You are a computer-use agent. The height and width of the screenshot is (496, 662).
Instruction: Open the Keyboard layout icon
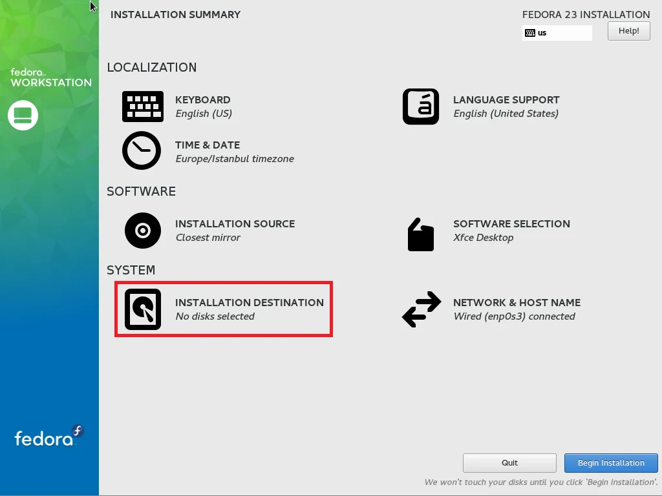tap(143, 107)
